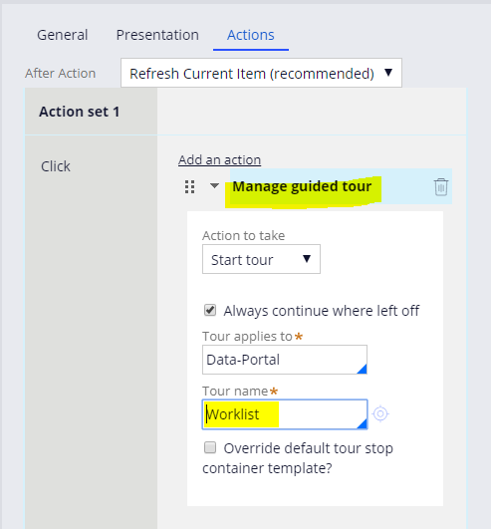
Task: Switch to the General tab
Action: tap(63, 35)
